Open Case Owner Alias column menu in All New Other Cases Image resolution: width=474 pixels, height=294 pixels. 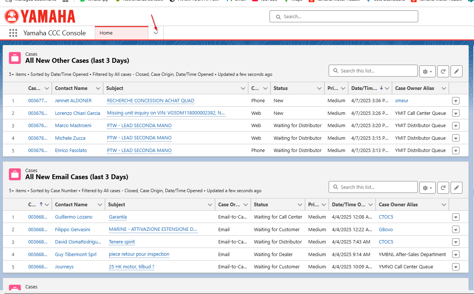tap(444, 88)
